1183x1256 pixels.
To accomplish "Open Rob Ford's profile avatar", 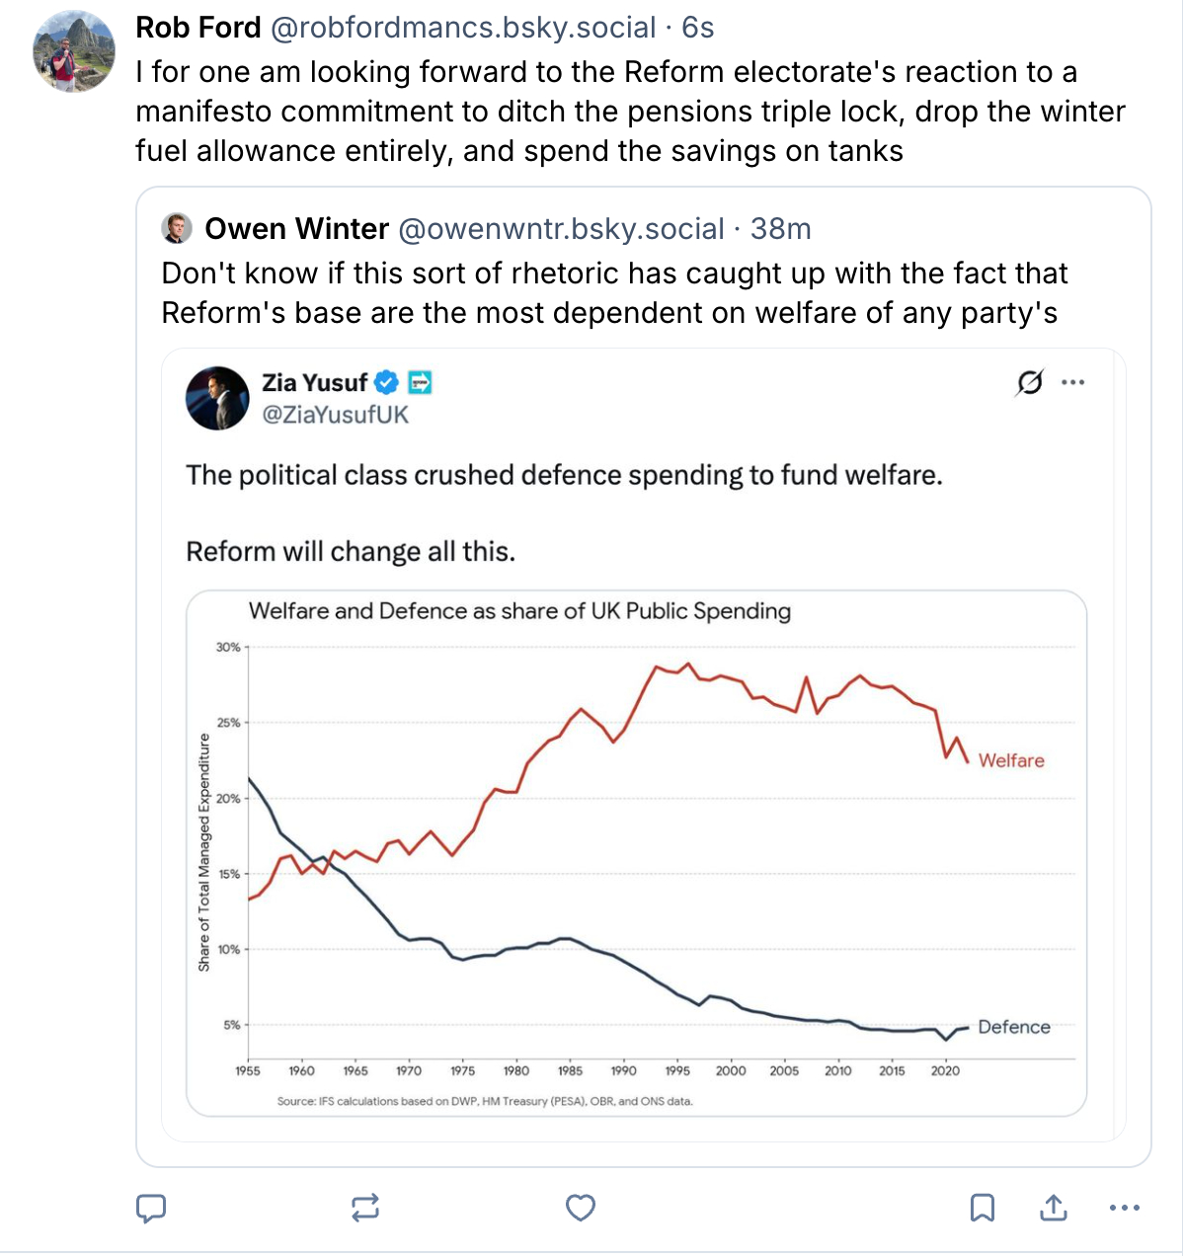I will click(x=74, y=52).
